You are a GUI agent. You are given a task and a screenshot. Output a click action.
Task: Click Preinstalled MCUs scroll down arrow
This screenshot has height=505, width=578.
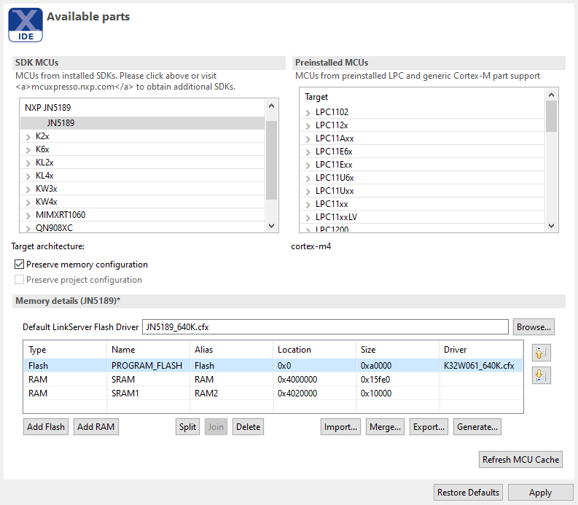[552, 226]
